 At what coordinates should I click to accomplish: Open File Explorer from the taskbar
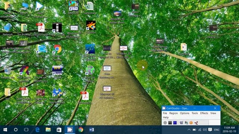pyautogui.click(x=48, y=130)
